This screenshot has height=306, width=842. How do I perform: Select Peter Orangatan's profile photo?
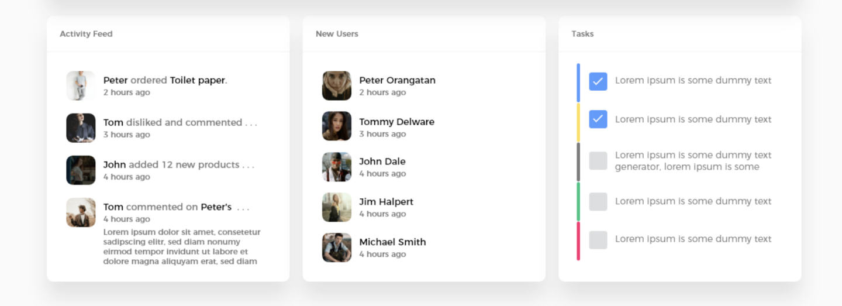[x=337, y=86]
